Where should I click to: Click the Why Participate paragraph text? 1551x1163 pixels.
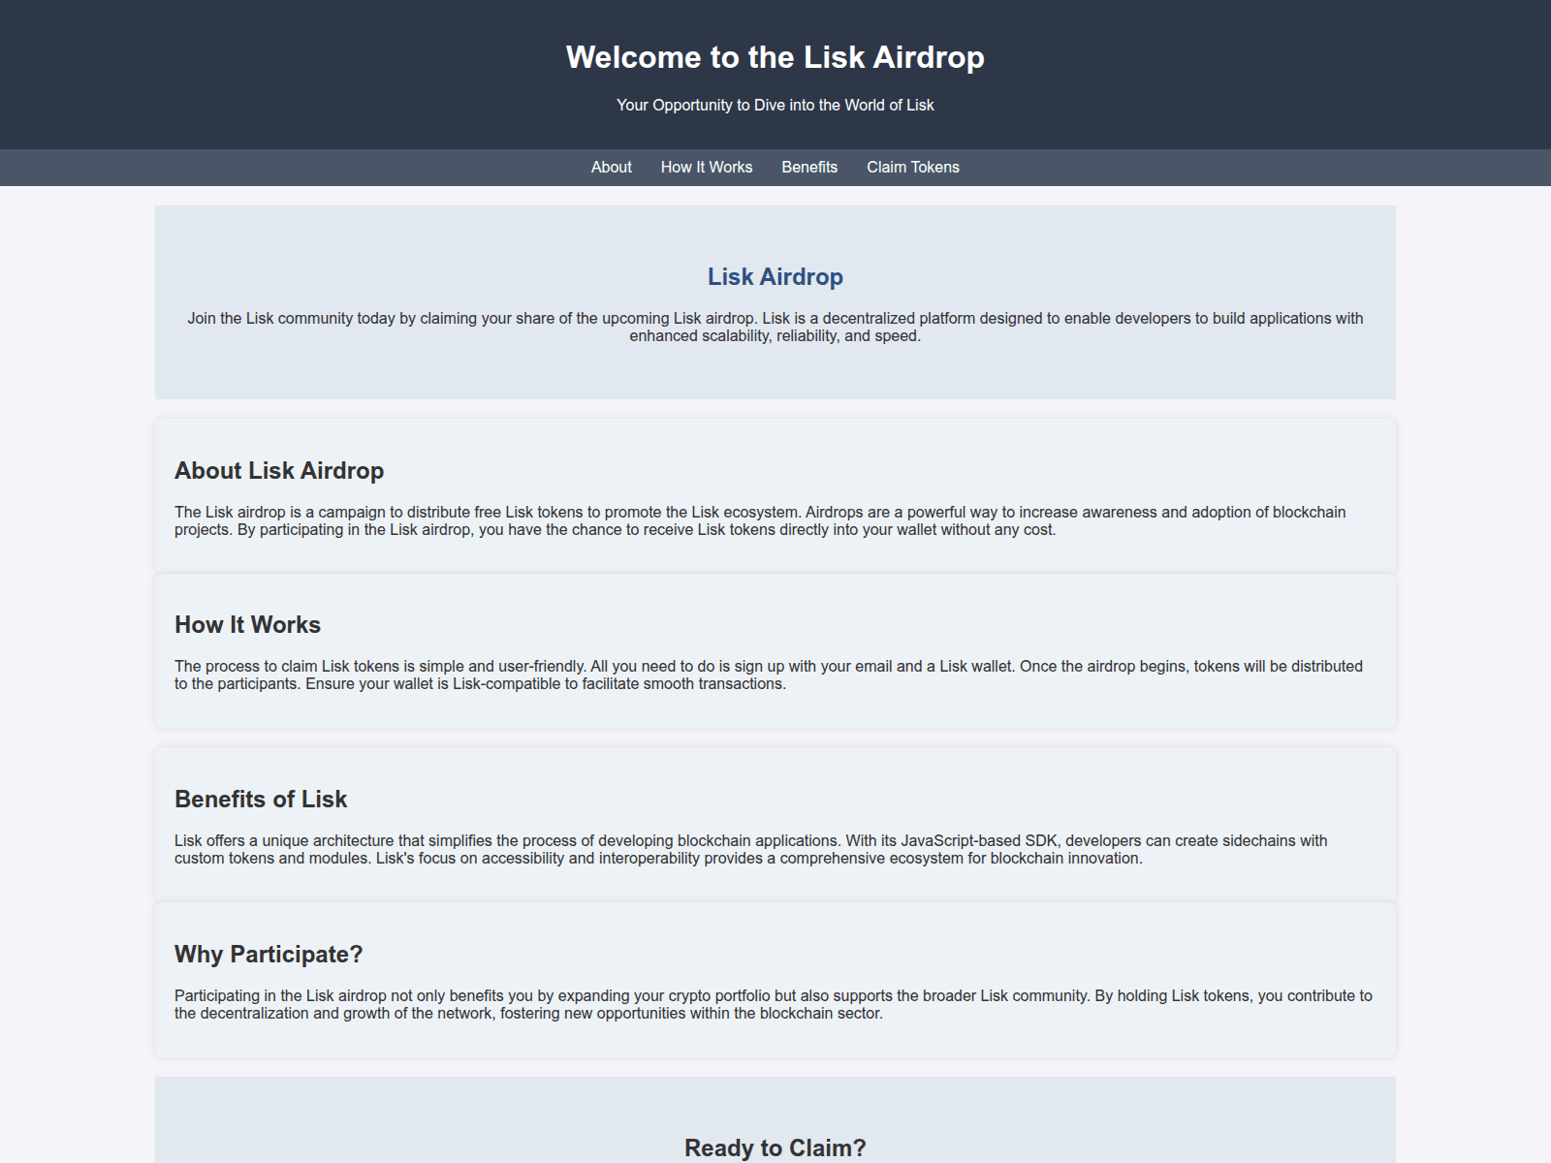[773, 1004]
